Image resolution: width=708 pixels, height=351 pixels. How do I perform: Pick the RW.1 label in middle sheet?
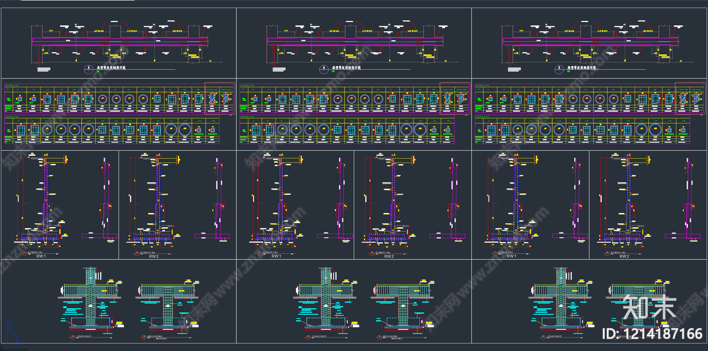tap(276, 256)
